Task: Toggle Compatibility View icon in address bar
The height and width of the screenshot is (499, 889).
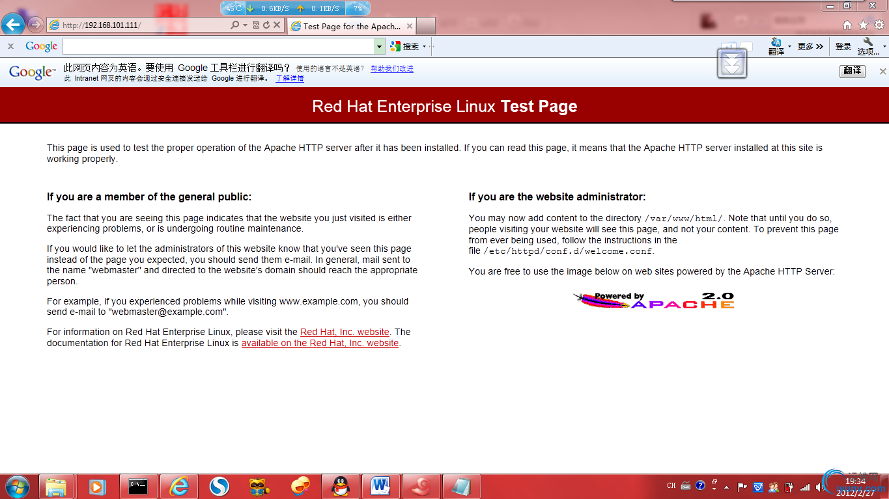Action: pos(256,25)
